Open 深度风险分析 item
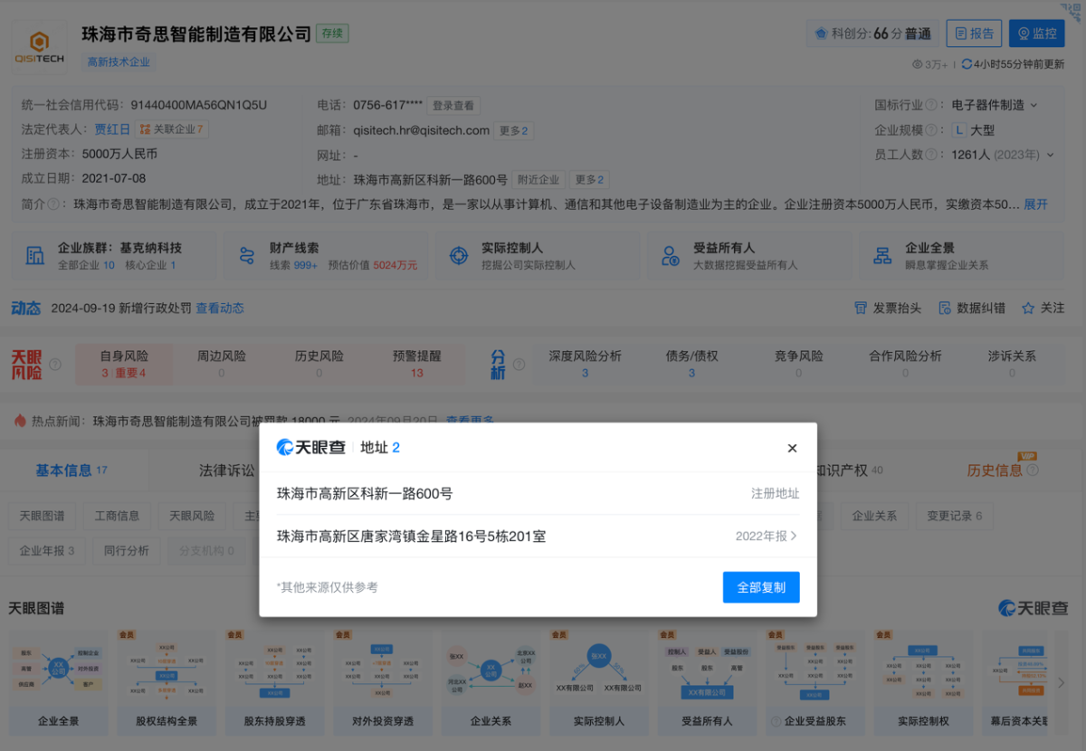 point(585,364)
